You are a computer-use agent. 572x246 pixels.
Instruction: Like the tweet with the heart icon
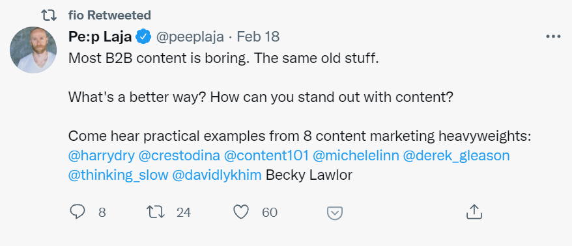pyautogui.click(x=241, y=212)
